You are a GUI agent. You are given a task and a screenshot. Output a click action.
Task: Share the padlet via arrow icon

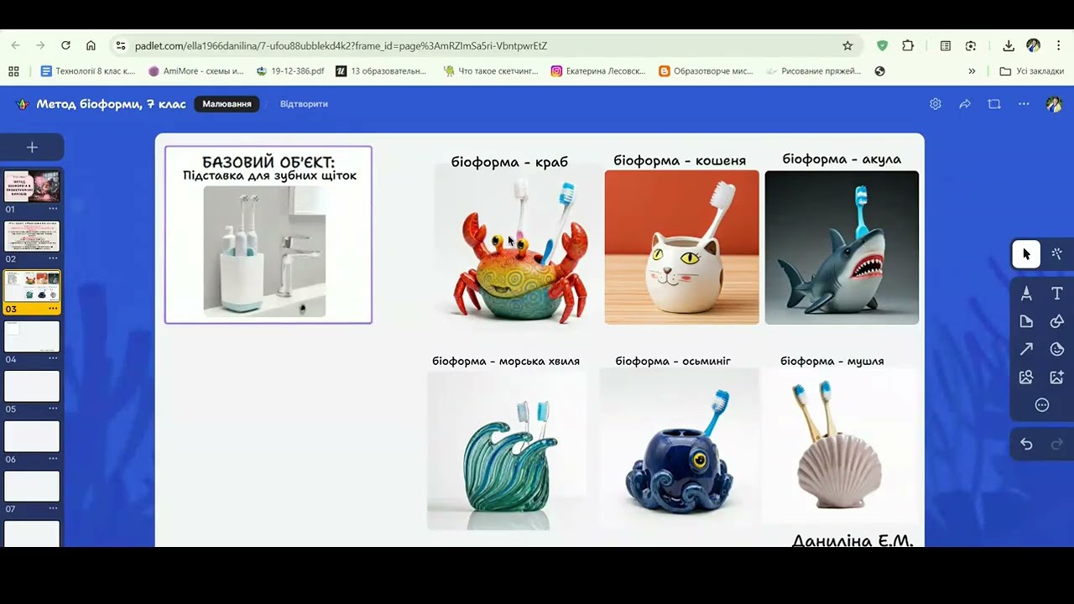point(965,104)
